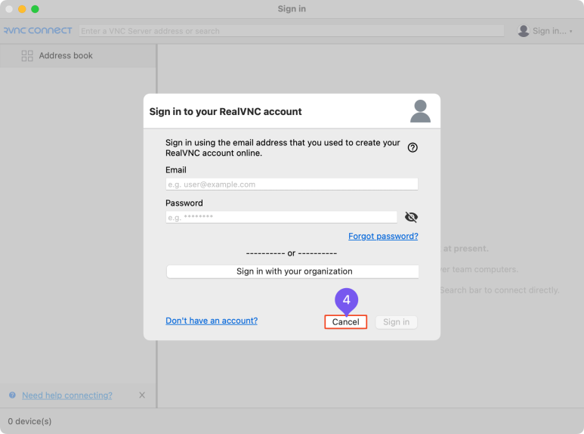584x434 pixels.
Task: Click the RVNC Connect logo
Action: pyautogui.click(x=38, y=31)
